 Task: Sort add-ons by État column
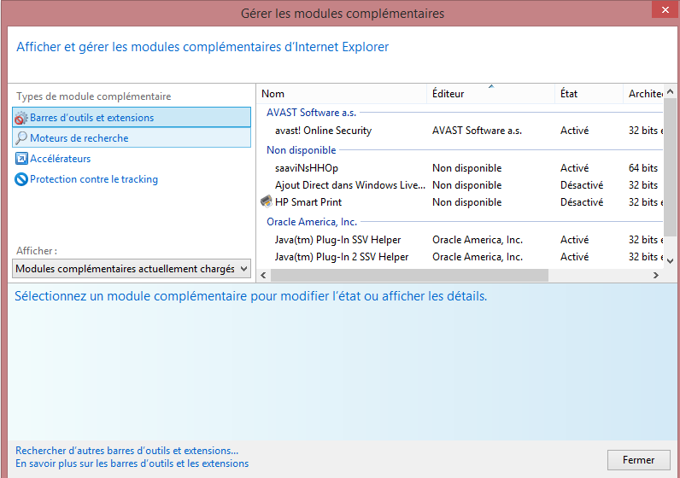(589, 94)
